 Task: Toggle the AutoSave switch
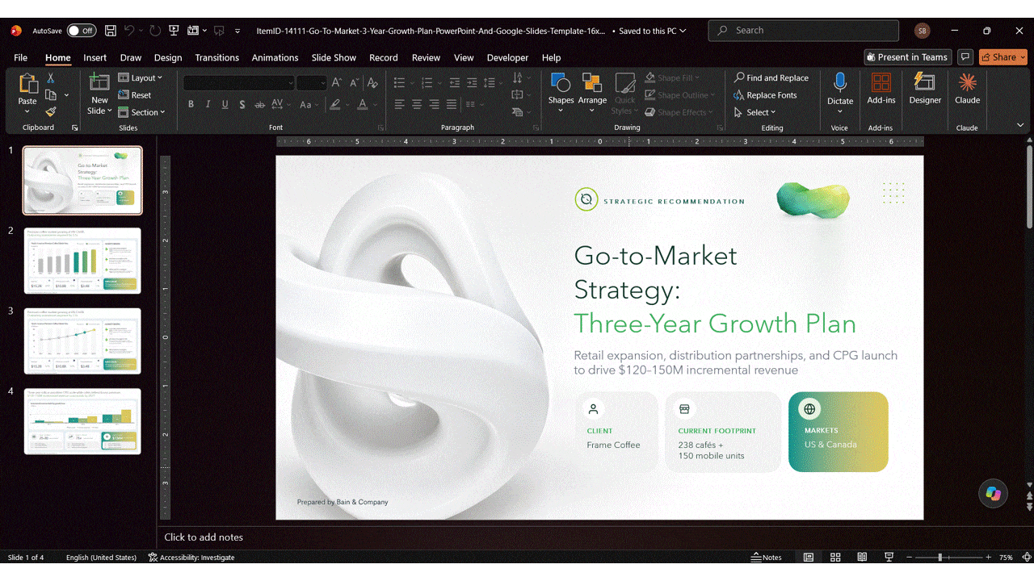click(x=81, y=31)
